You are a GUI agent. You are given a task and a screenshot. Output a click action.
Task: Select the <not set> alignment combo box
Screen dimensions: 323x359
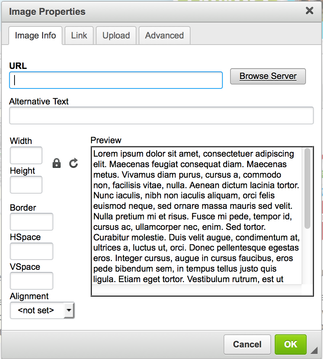point(42,310)
